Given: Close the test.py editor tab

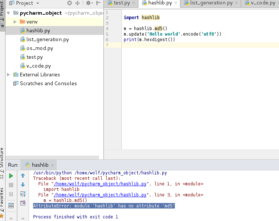Looking at the screenshot, I should (x=133, y=3).
